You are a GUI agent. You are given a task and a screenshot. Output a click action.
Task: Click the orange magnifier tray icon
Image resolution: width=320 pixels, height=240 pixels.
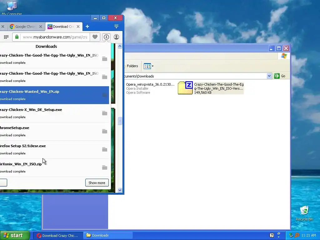click(x=297, y=235)
